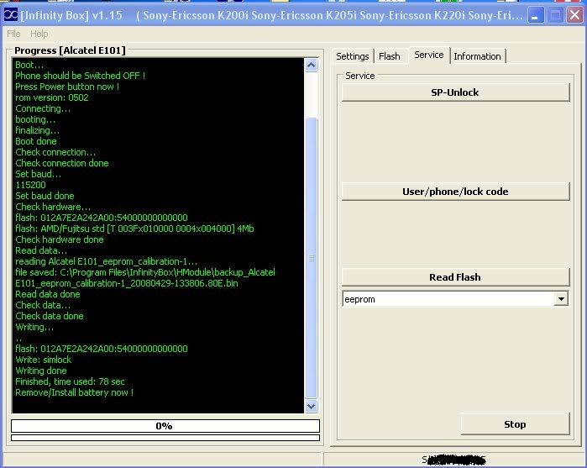Minimize the Infinity Box window
587x468 pixels.
(536, 15)
